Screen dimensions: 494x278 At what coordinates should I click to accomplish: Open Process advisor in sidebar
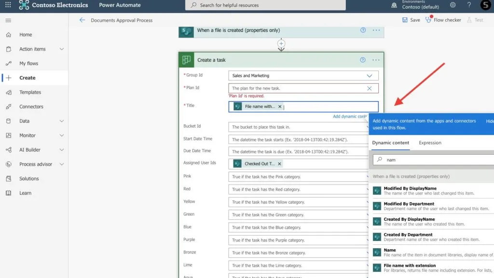[x=36, y=164]
